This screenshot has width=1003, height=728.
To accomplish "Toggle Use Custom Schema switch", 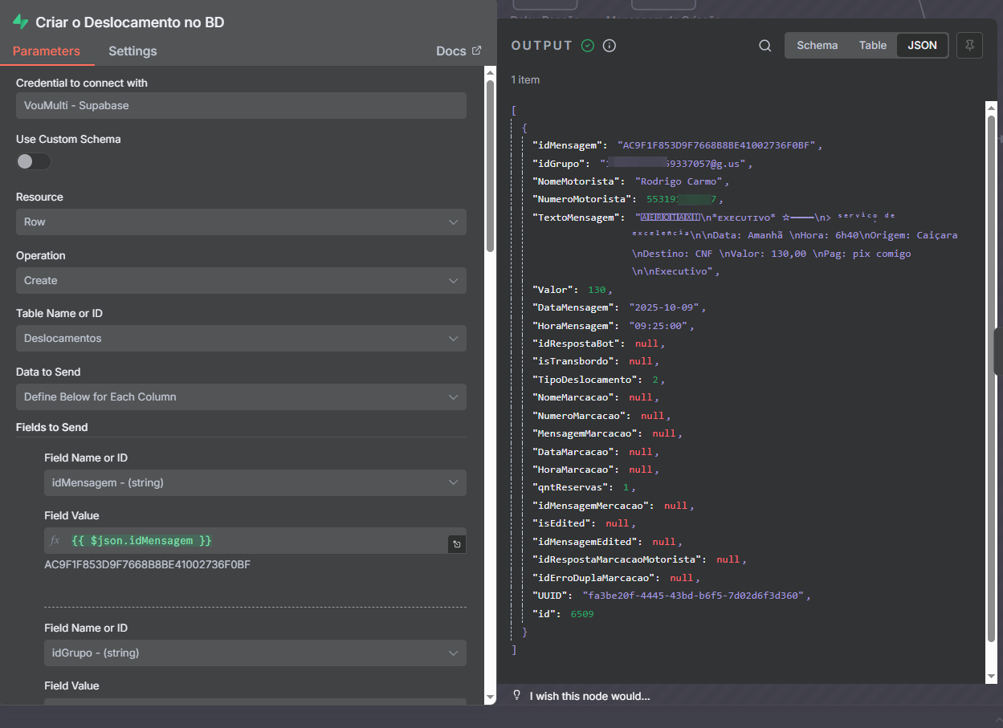I will [x=33, y=161].
